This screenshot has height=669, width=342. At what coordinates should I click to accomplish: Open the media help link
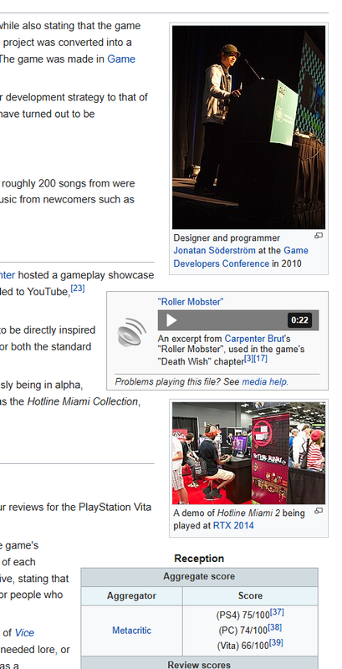click(x=264, y=382)
